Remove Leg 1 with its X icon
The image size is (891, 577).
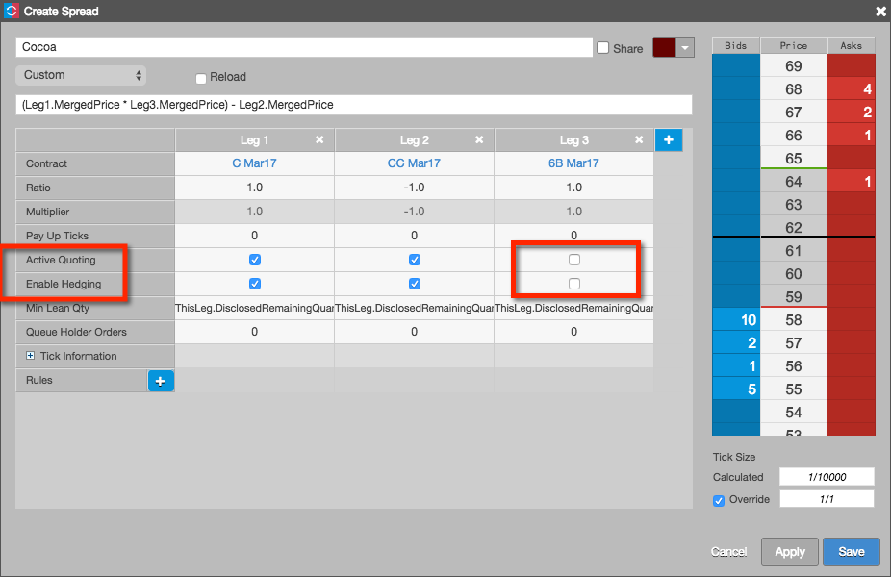[319, 139]
